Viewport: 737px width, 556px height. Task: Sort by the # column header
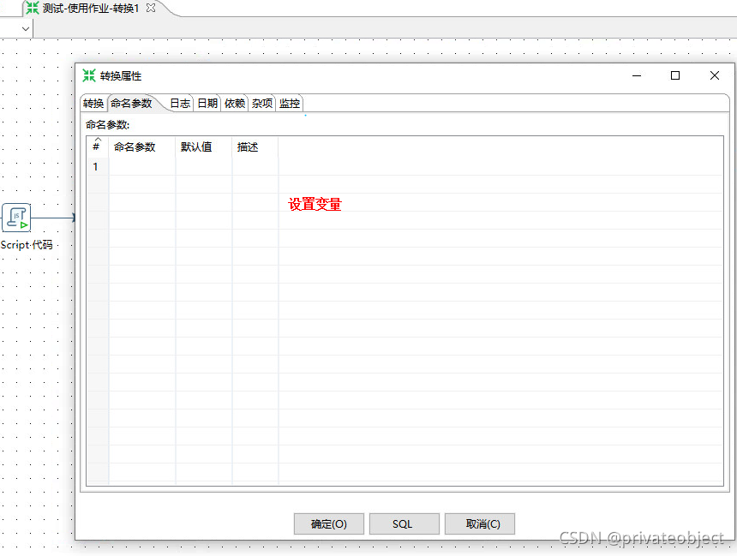pos(98,146)
